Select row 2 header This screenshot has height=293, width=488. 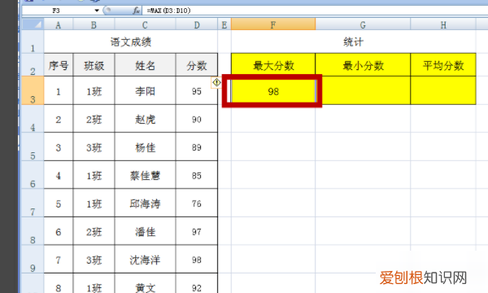[x=33, y=65]
